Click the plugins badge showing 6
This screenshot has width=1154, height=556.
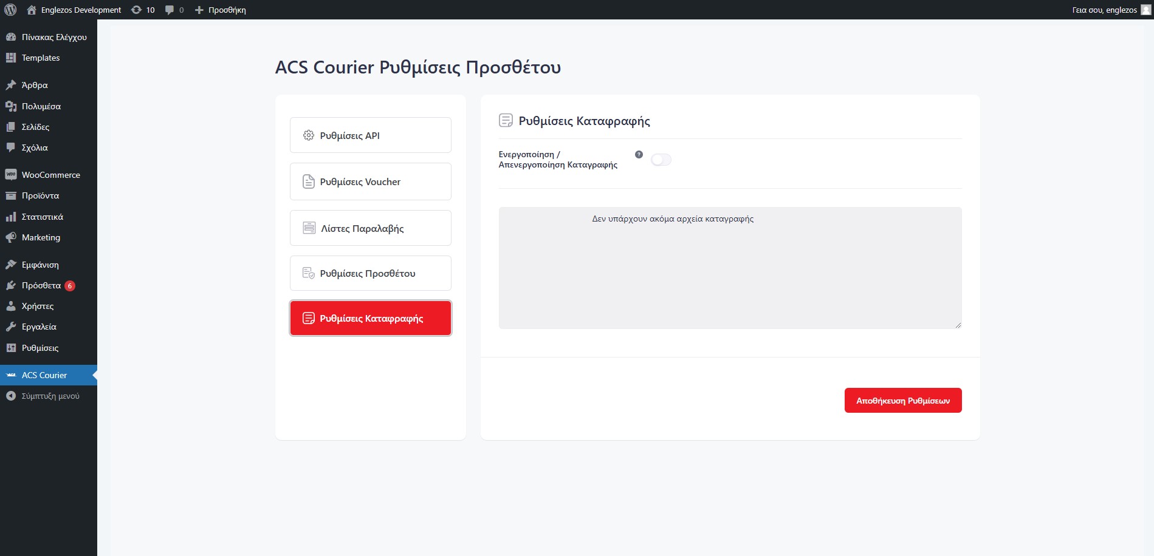(x=70, y=286)
